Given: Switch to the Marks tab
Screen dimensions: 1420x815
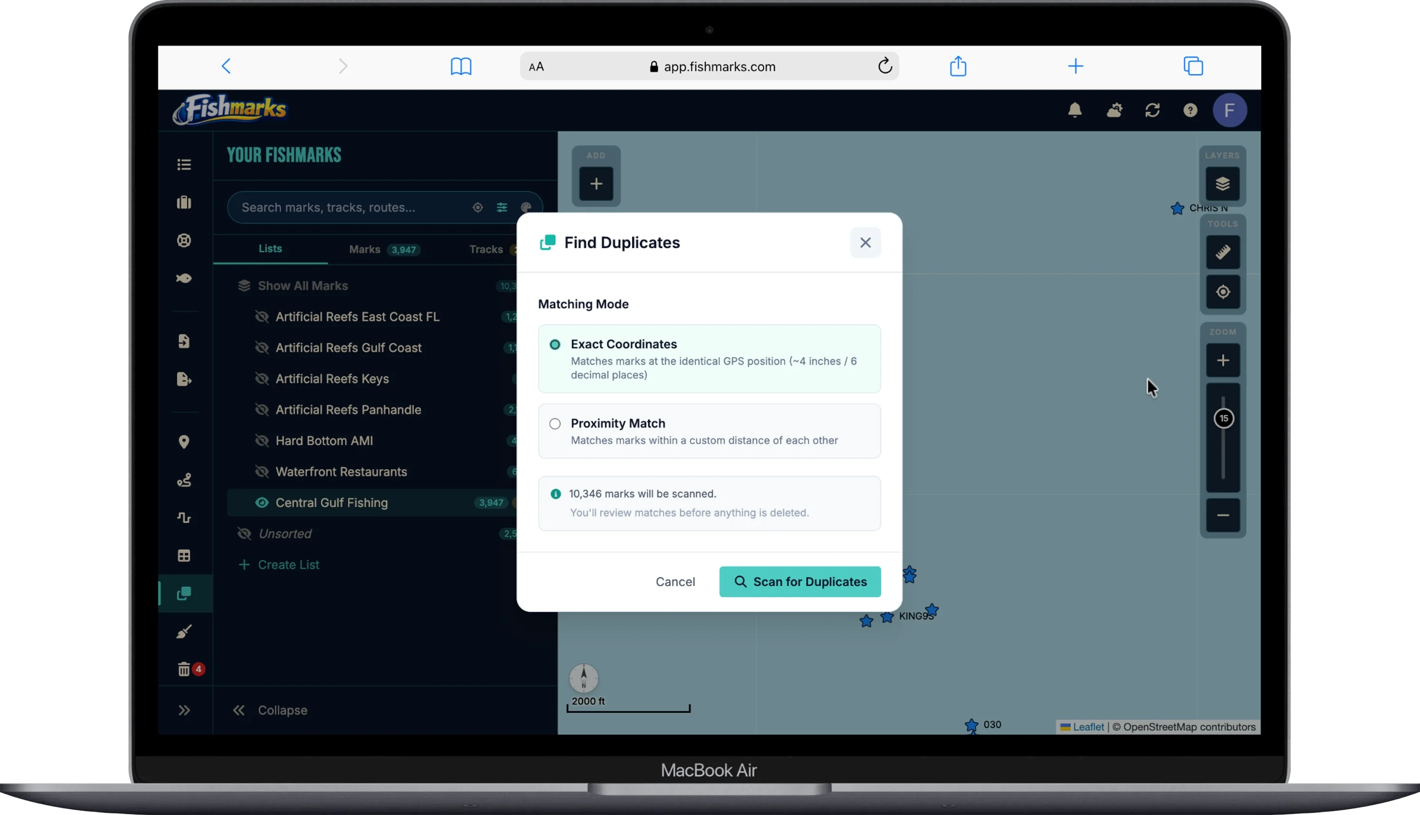Looking at the screenshot, I should pos(384,249).
